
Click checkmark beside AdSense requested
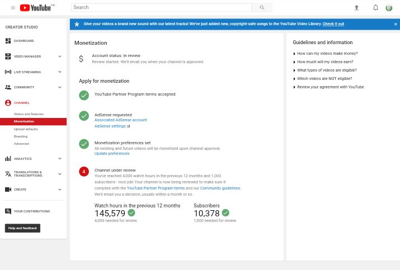(x=84, y=116)
